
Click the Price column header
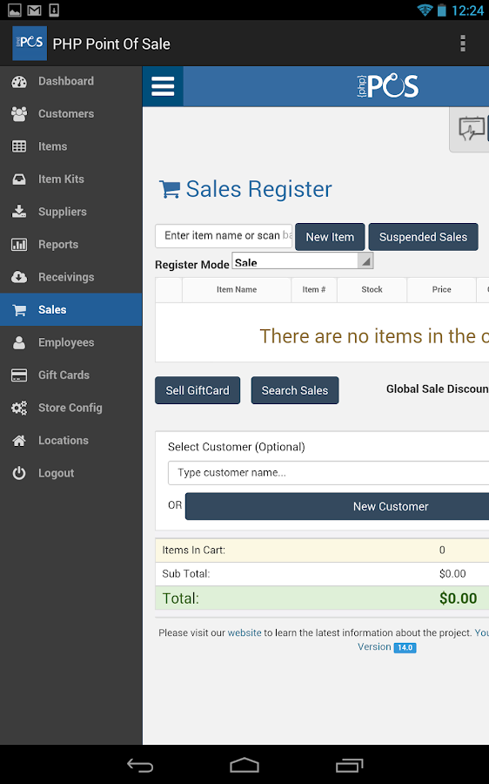point(441,289)
